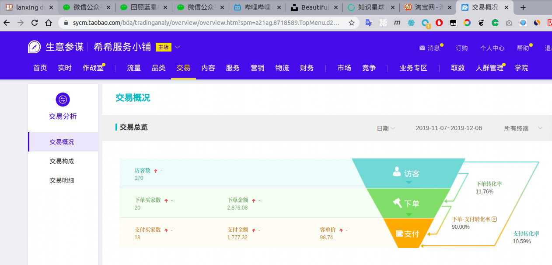This screenshot has height=265, width=552.
Task: Click the 个人中心 link in header
Action: pyautogui.click(x=492, y=48)
